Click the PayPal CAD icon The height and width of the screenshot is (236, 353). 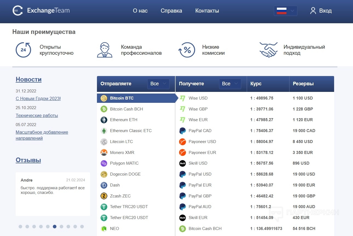coord(182,131)
